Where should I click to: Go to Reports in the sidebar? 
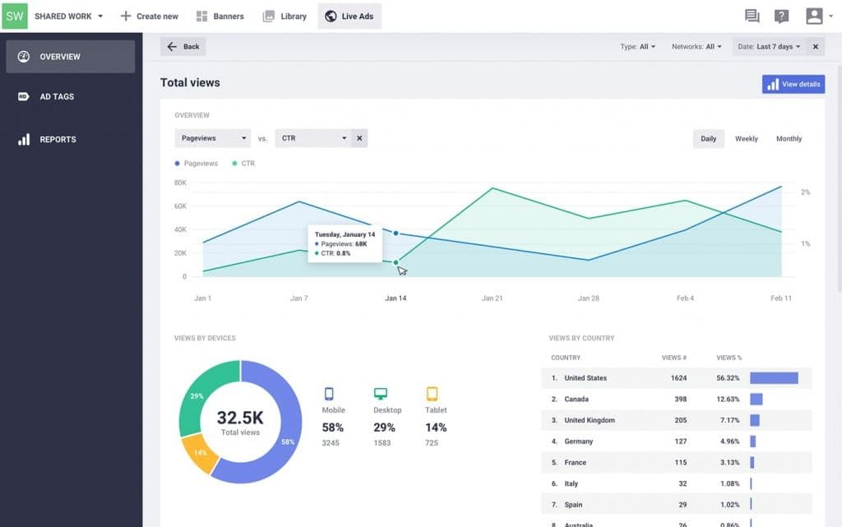(x=58, y=140)
